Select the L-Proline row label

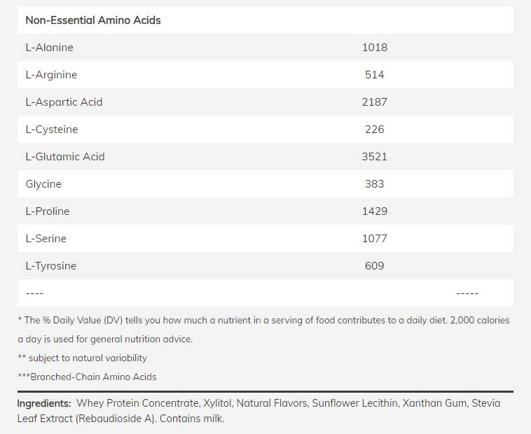(x=48, y=211)
